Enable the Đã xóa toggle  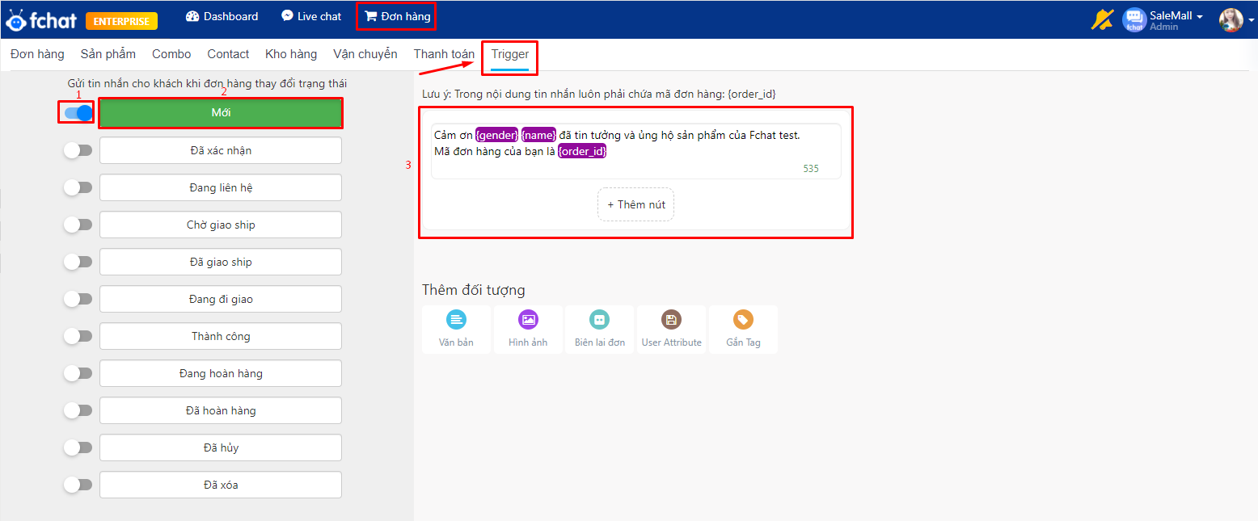click(78, 485)
